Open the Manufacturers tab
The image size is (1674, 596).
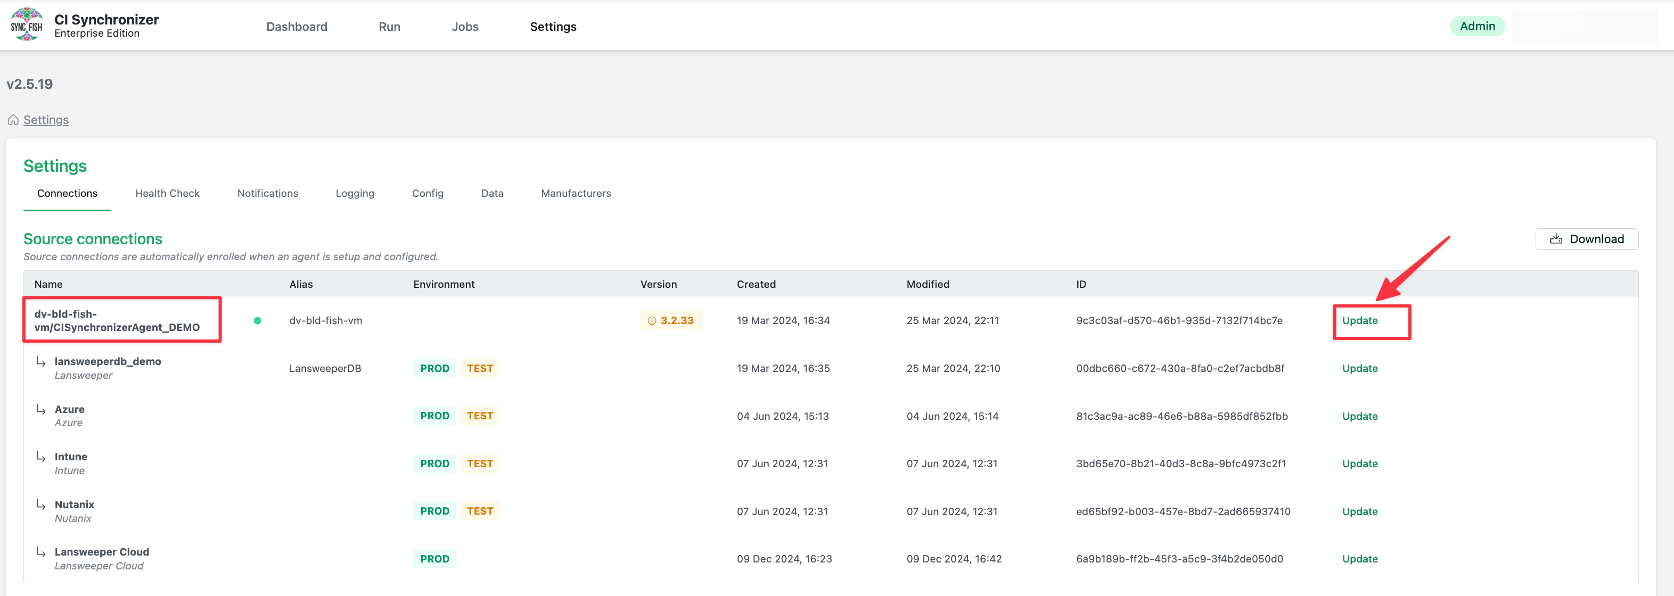[576, 194]
